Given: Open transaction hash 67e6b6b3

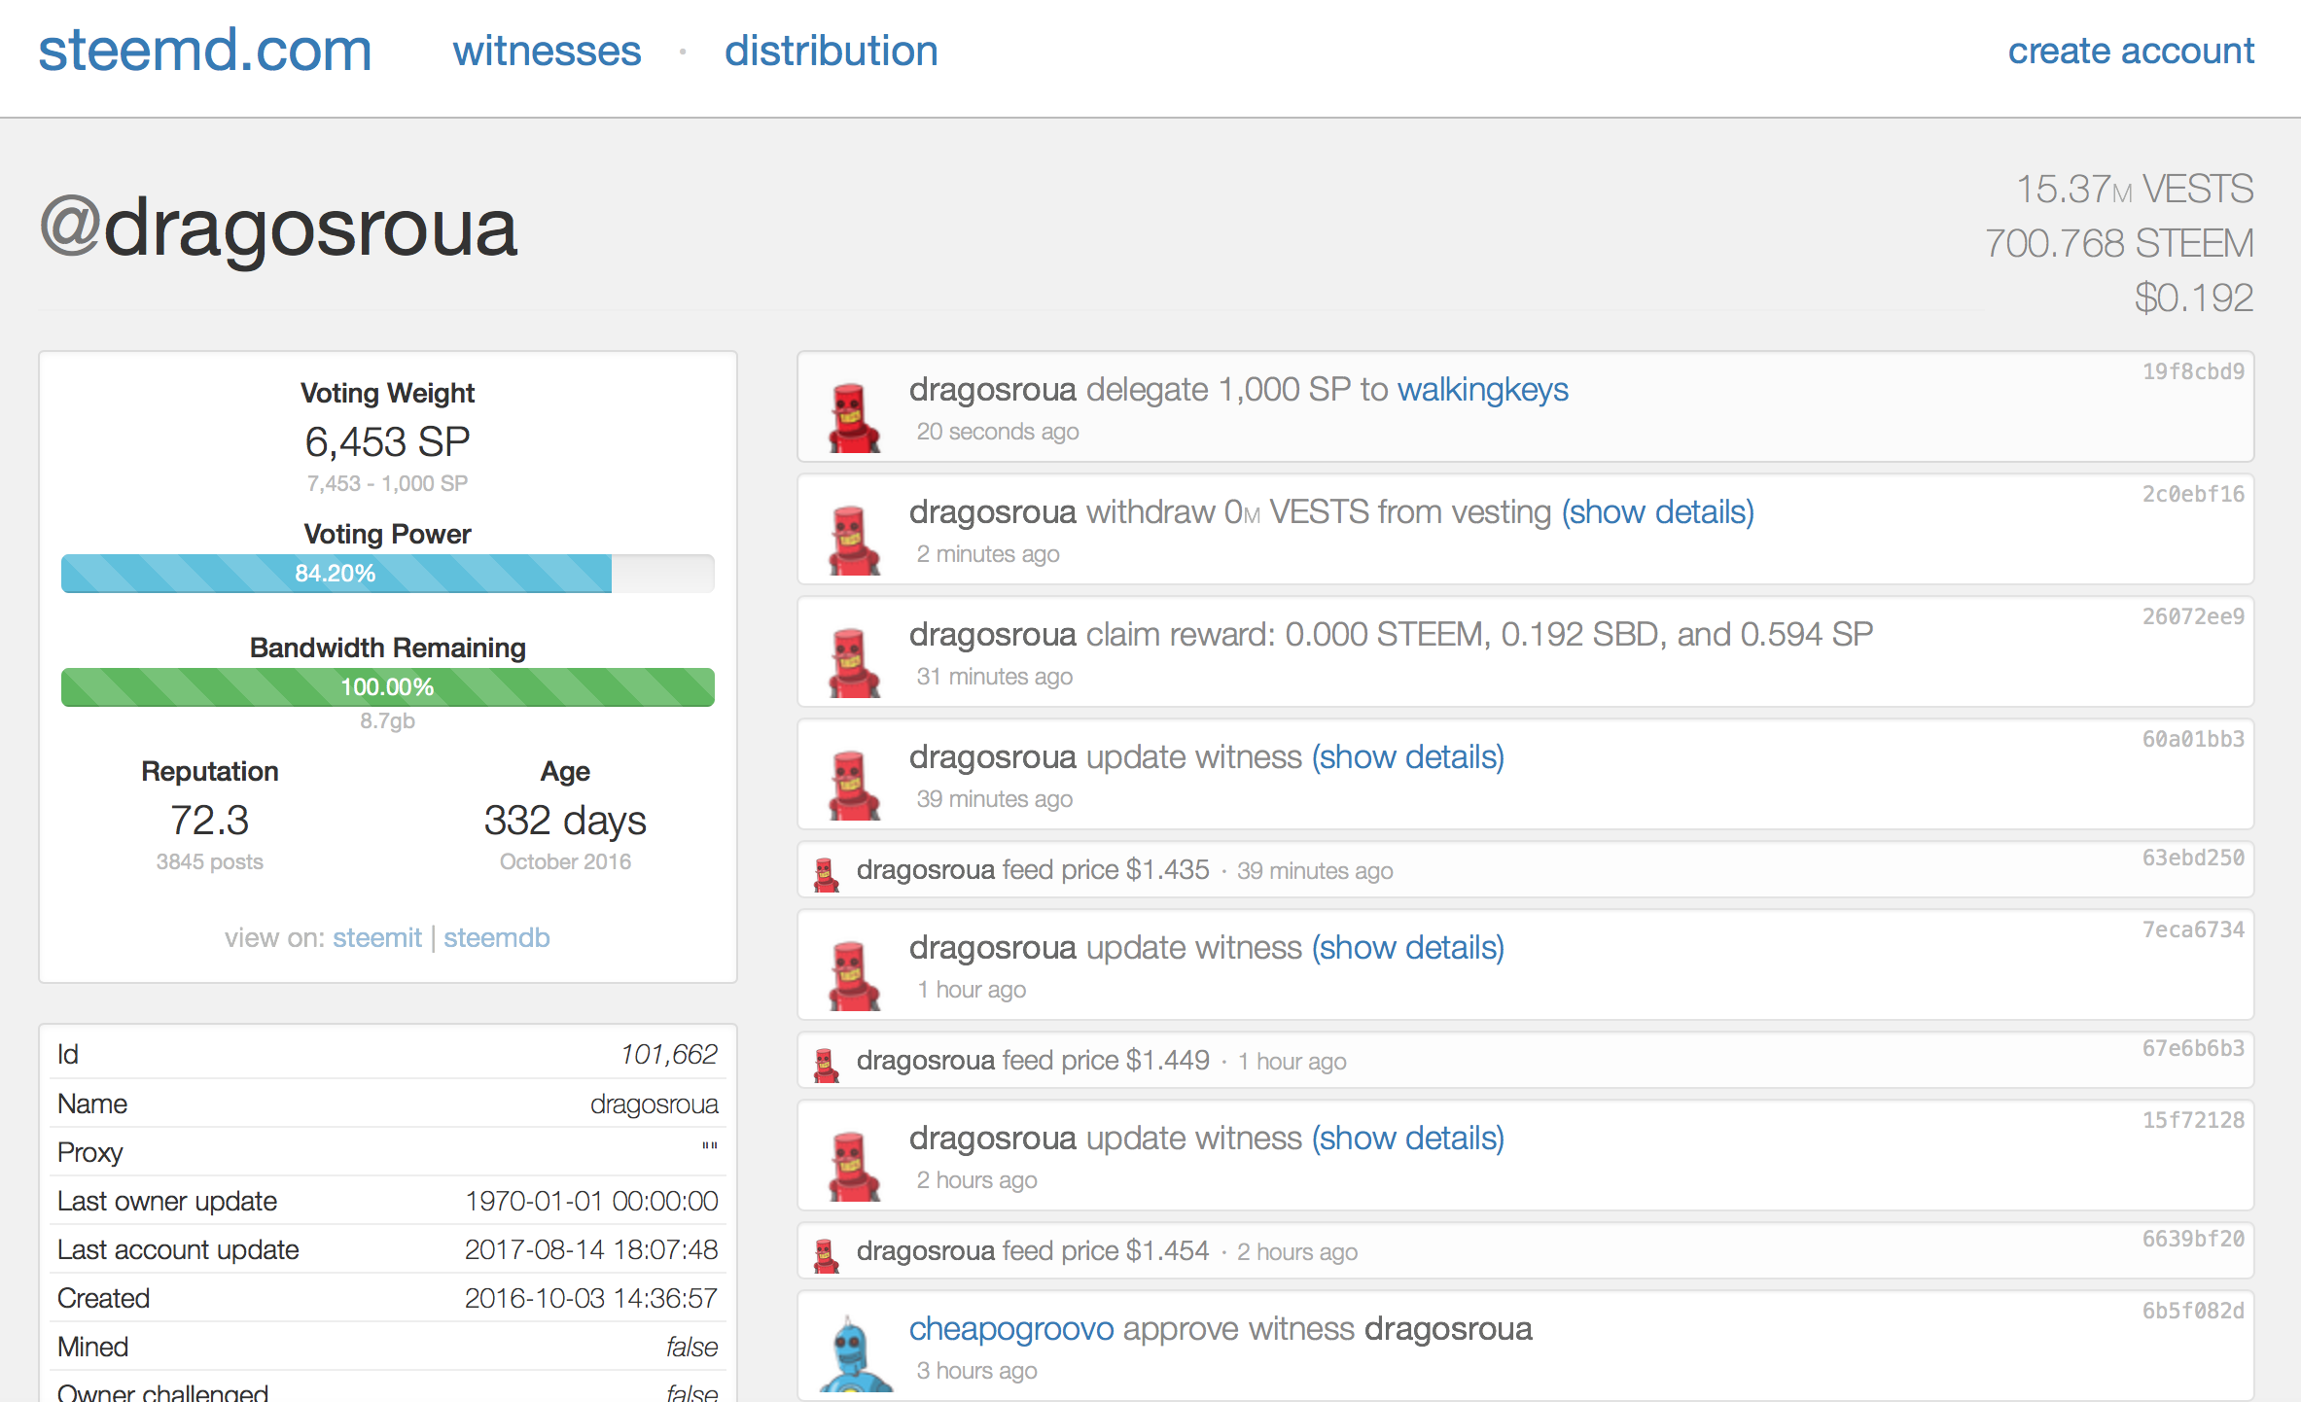Looking at the screenshot, I should pos(2193,1048).
